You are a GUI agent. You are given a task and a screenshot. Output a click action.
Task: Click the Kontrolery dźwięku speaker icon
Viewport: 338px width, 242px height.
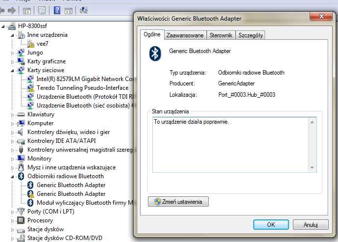[x=20, y=132]
